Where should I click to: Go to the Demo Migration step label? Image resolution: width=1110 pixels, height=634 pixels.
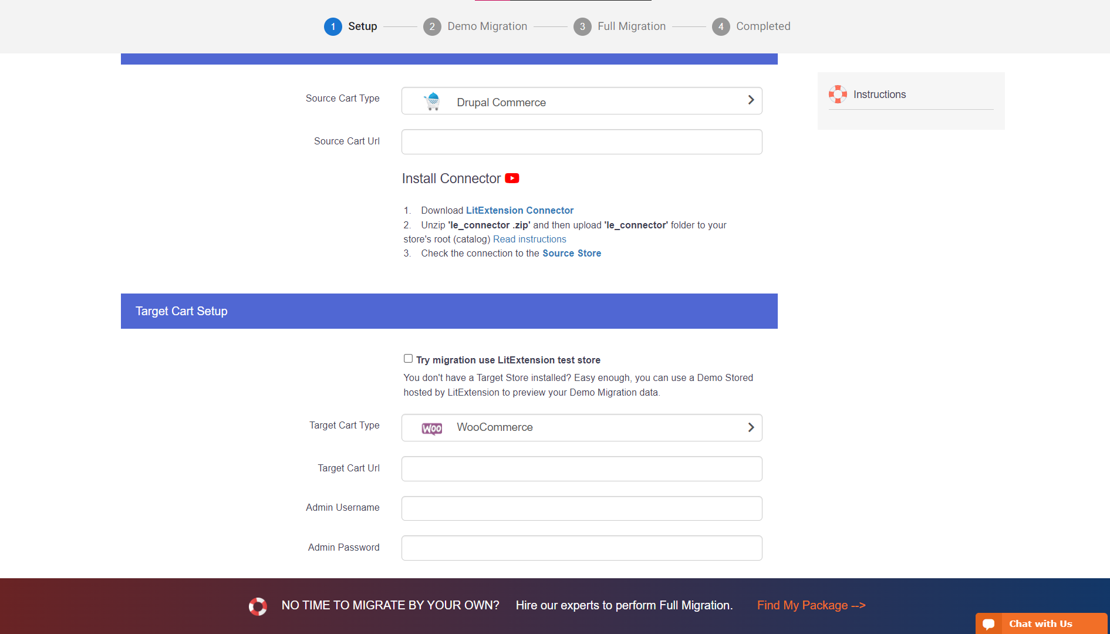[487, 26]
